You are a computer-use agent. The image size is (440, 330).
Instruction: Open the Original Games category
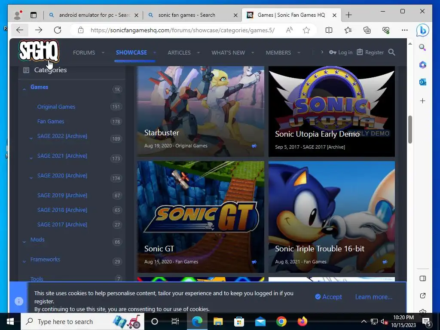click(56, 107)
